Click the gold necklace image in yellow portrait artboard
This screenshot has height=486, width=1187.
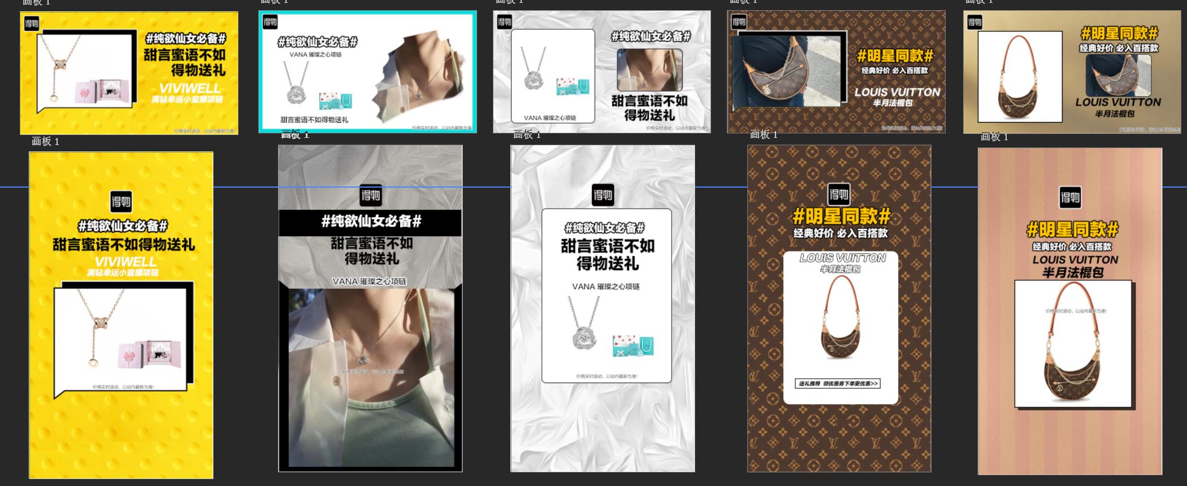tap(101, 328)
